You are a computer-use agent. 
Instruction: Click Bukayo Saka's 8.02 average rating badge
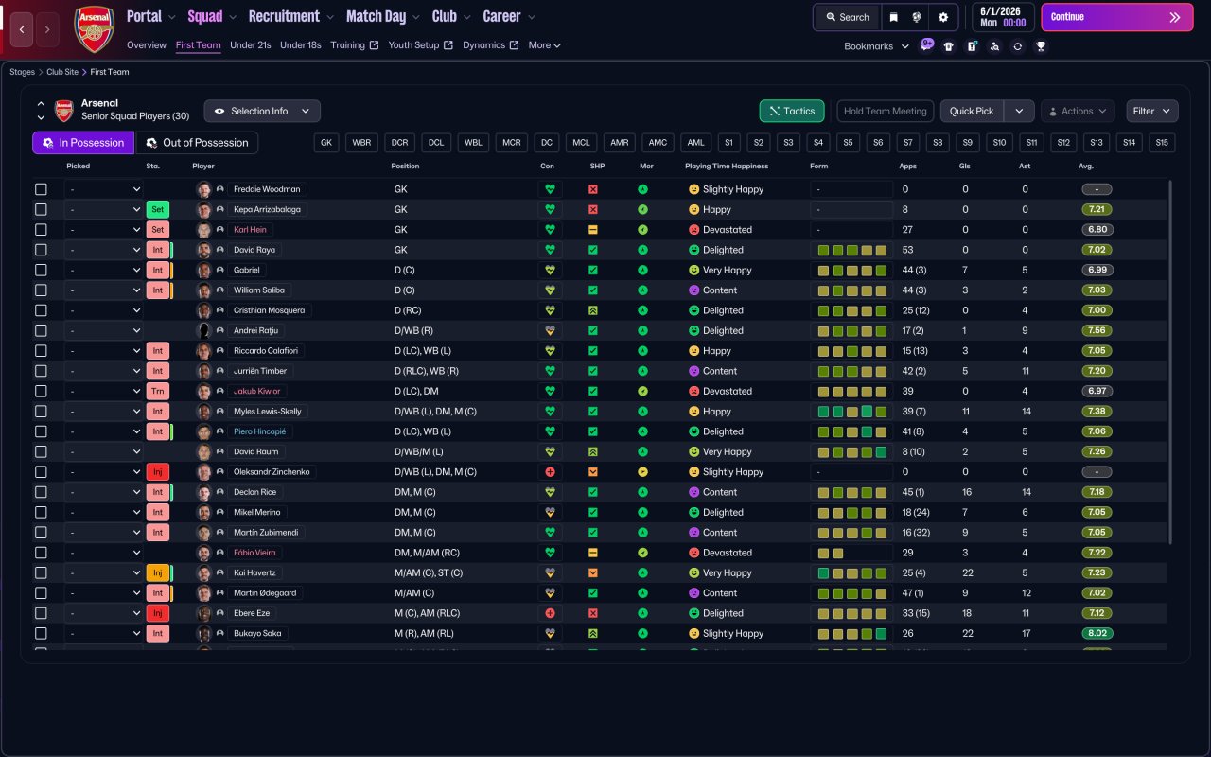(1097, 633)
